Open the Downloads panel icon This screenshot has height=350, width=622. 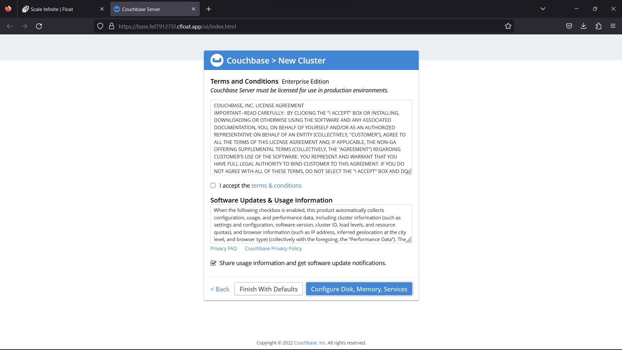point(584,26)
